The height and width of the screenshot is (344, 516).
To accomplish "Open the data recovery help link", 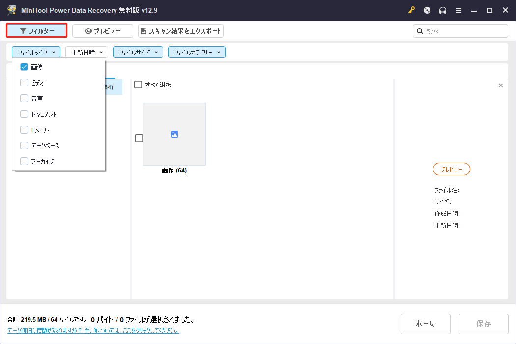I will [93, 331].
